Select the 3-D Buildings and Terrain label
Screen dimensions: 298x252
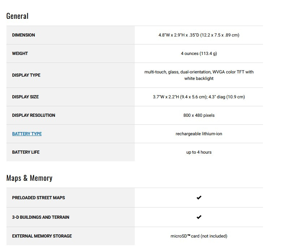point(40,217)
